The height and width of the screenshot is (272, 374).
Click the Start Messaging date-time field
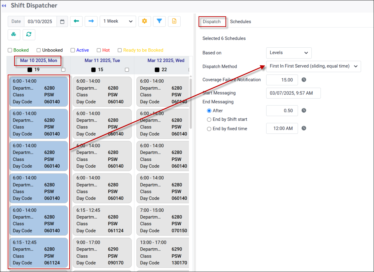pyautogui.click(x=293, y=93)
